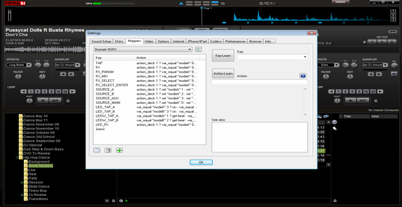Switch to the Sound Setup tab

point(102,41)
